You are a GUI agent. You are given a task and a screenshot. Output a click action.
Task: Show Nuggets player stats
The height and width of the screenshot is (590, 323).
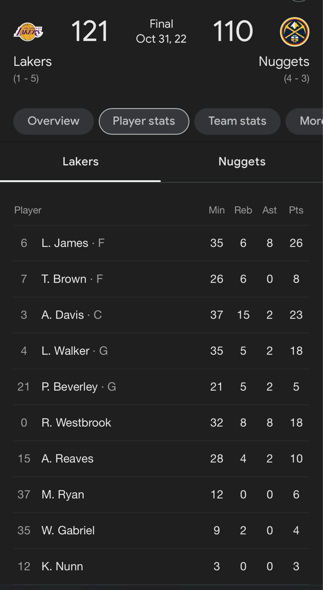coord(242,162)
